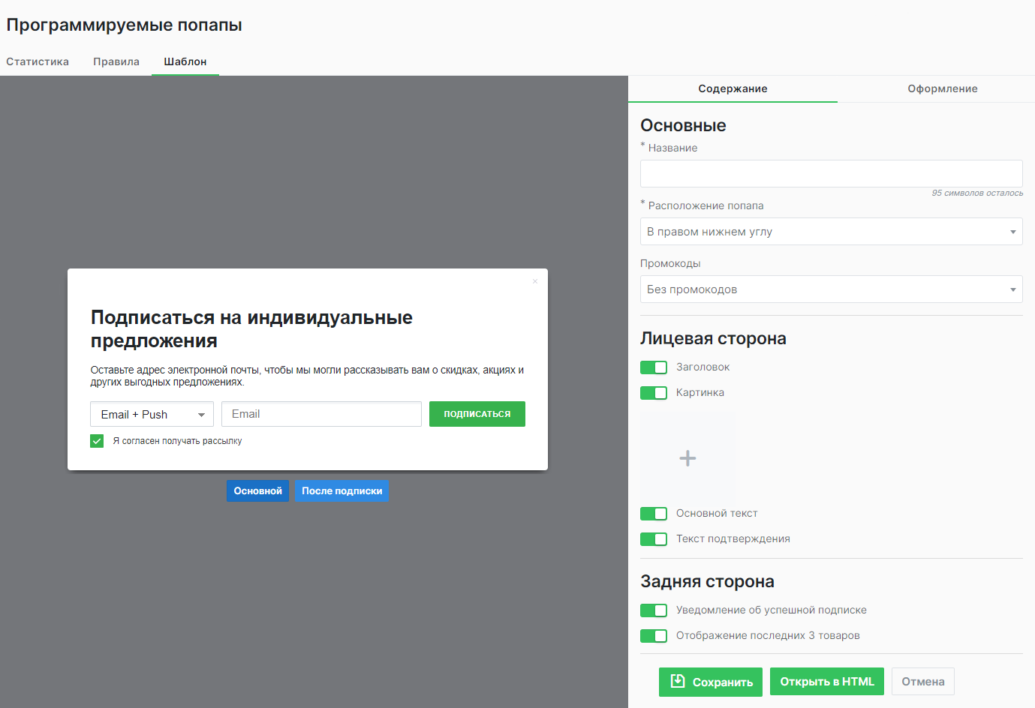Click the plus icon to upload a picture

point(687,457)
